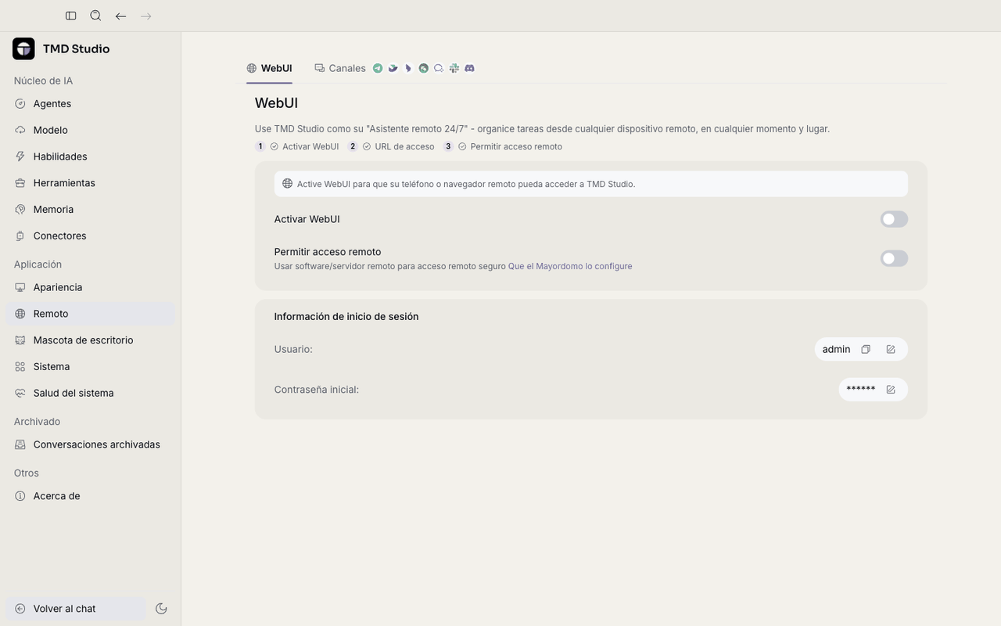Open the Herramientas section

(x=91, y=183)
